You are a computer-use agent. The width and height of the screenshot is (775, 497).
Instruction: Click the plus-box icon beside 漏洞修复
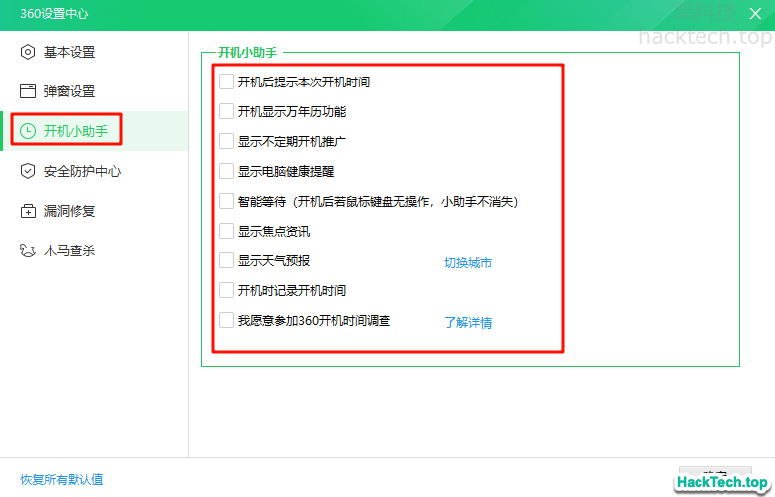click(x=28, y=211)
